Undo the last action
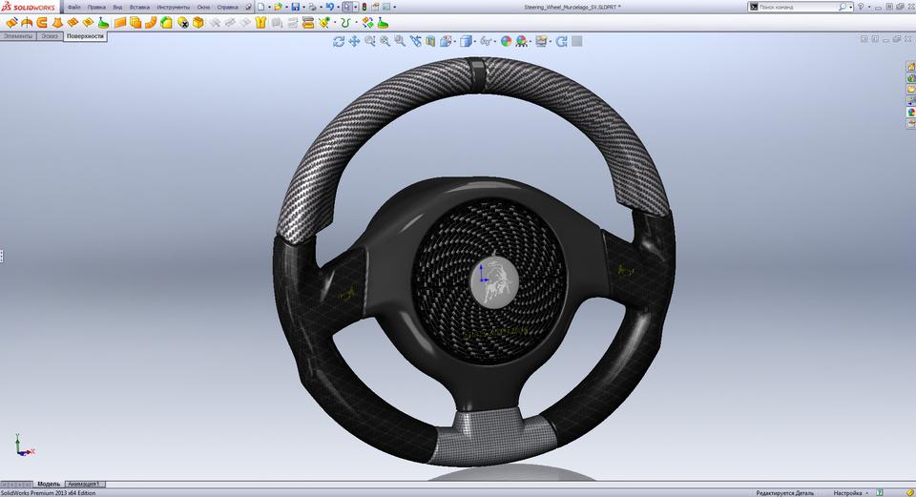The image size is (916, 497). (330, 7)
